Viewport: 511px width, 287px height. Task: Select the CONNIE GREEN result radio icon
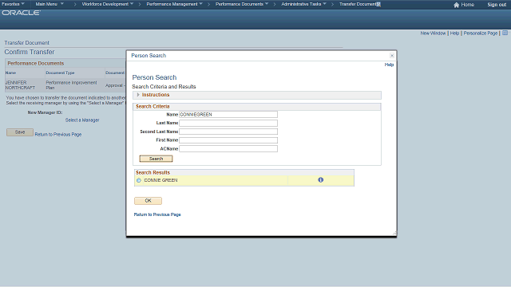tap(139, 180)
